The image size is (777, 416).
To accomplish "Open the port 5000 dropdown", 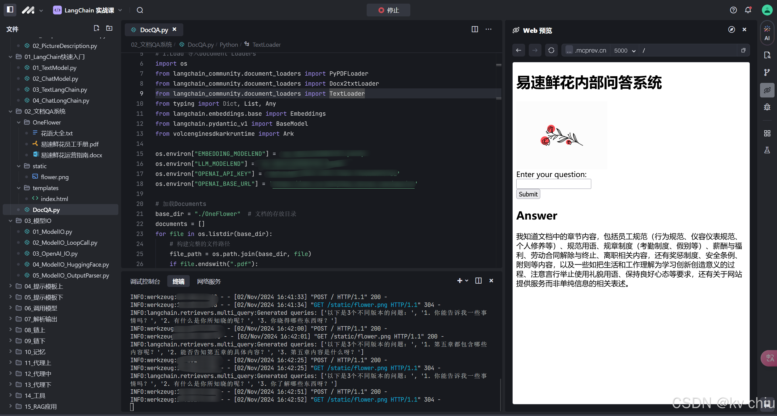I will 625,50.
